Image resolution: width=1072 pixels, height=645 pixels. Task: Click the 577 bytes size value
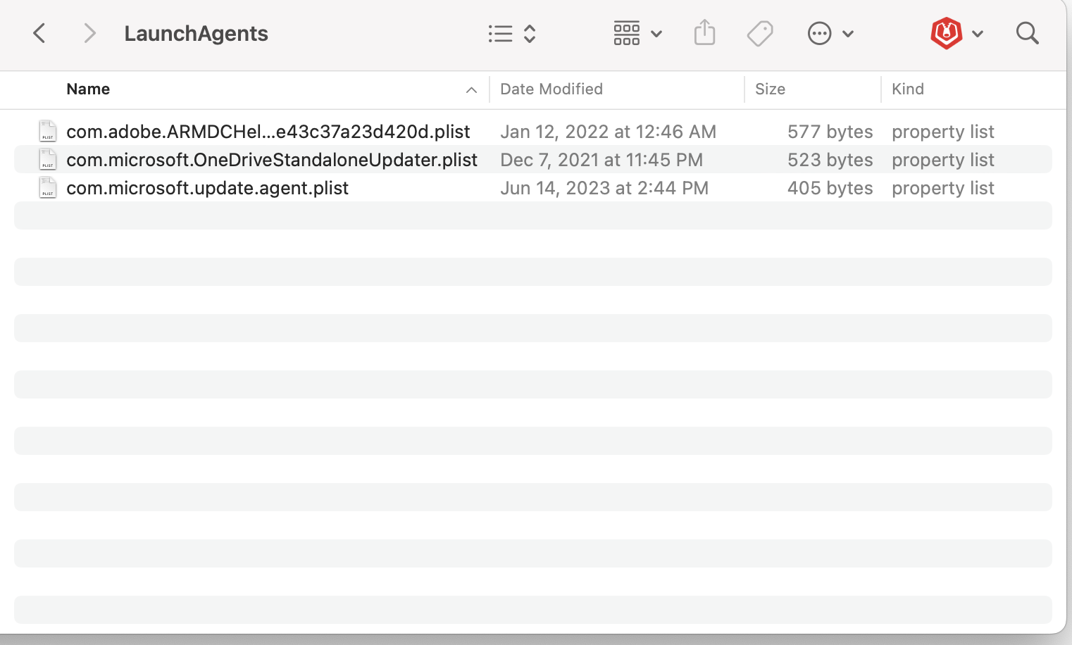coord(830,132)
